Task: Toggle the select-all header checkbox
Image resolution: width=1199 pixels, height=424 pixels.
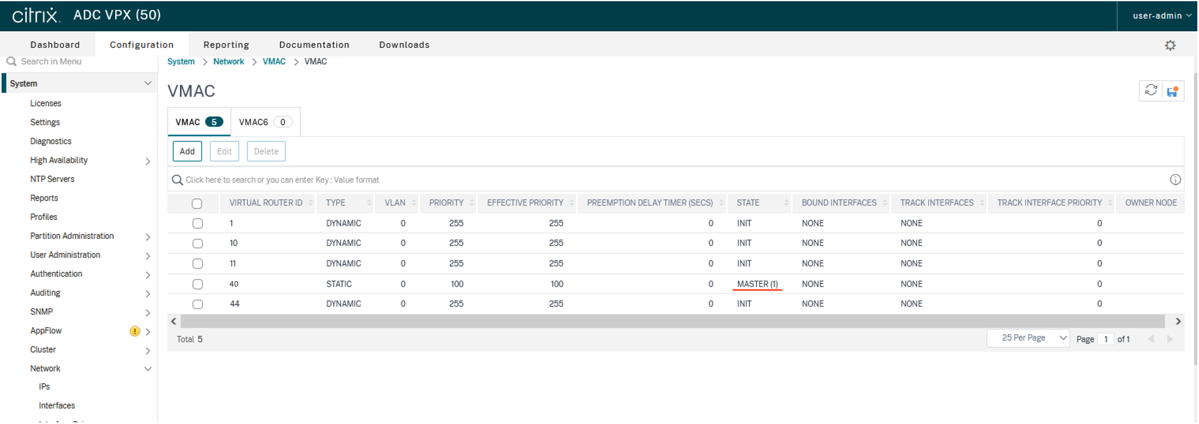Action: coord(197,203)
